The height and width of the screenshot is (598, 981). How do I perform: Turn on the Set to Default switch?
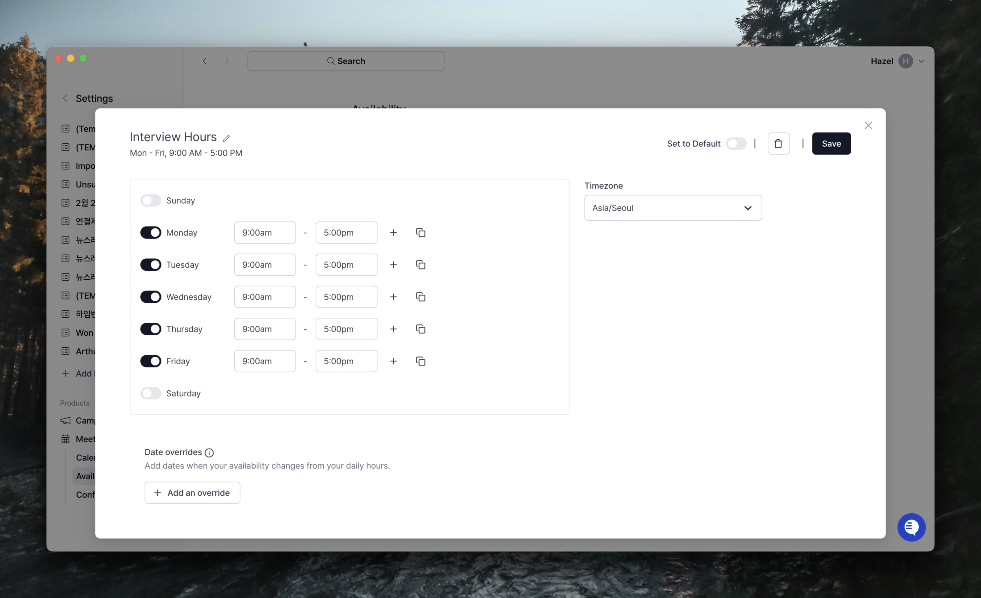[x=736, y=143]
